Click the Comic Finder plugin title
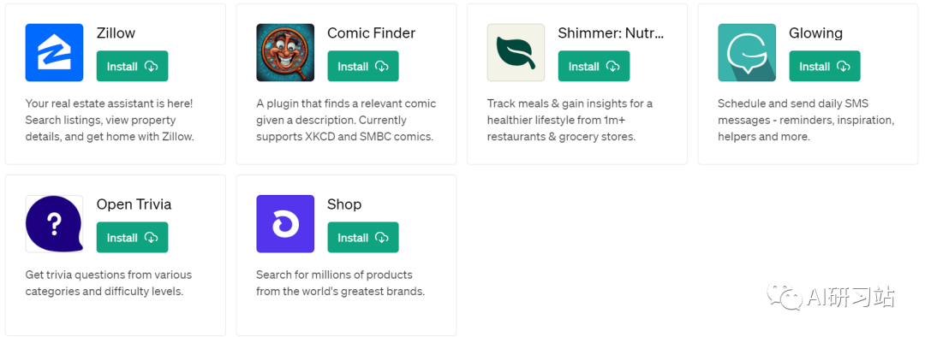 click(371, 33)
